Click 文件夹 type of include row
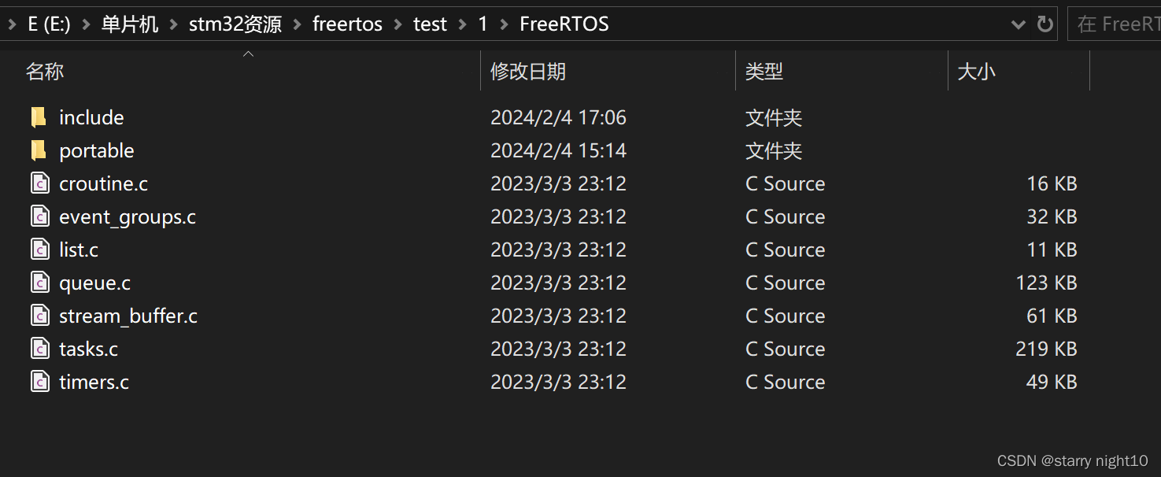 tap(774, 118)
